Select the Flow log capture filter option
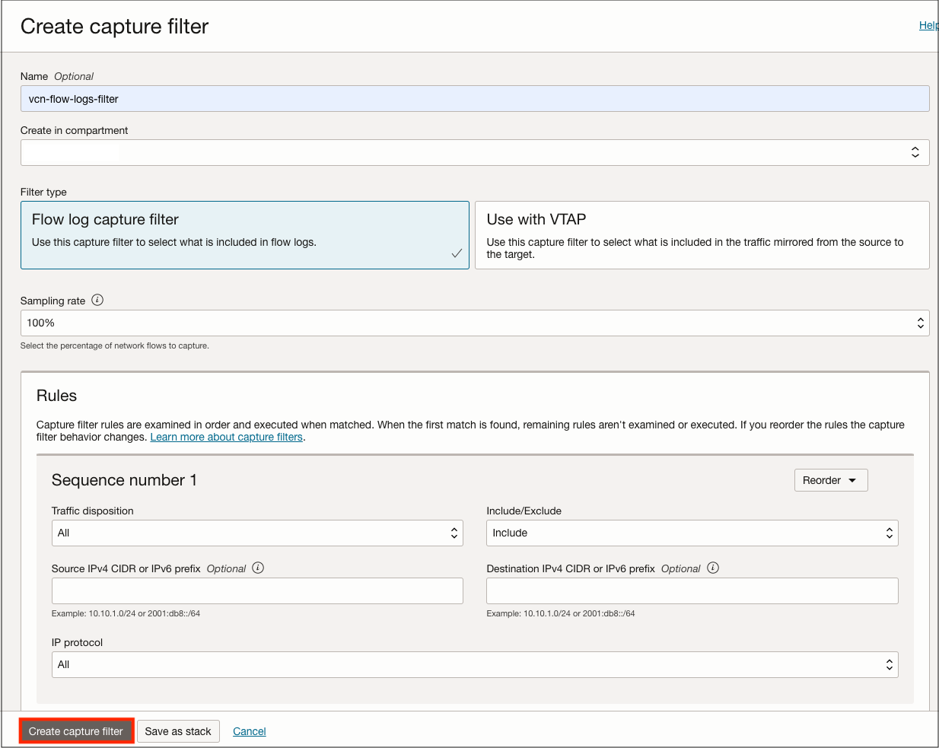939x748 pixels. [244, 234]
